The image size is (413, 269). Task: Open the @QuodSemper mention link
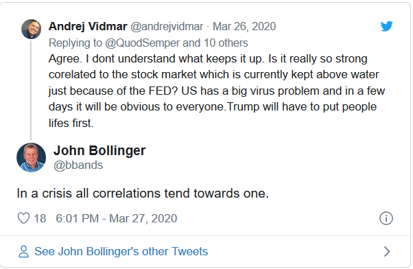142,43
